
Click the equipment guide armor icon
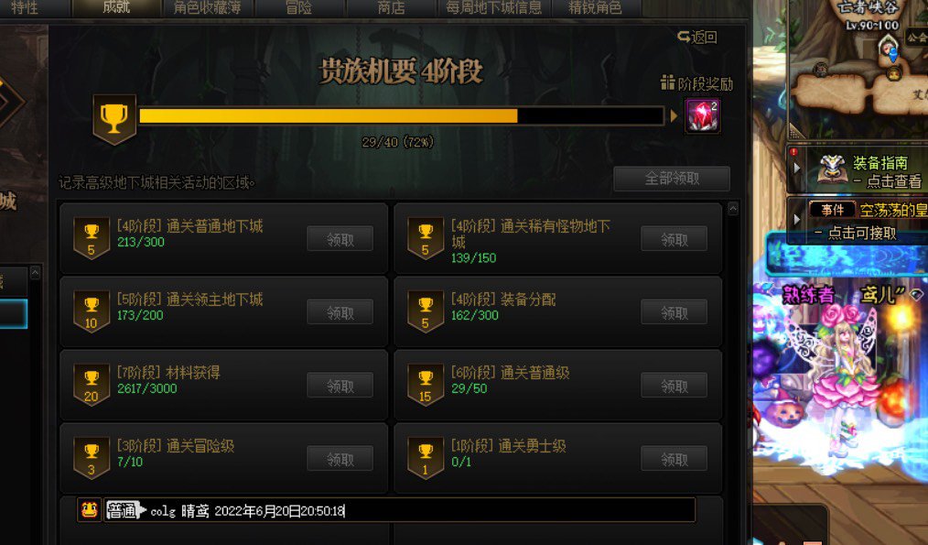[832, 169]
